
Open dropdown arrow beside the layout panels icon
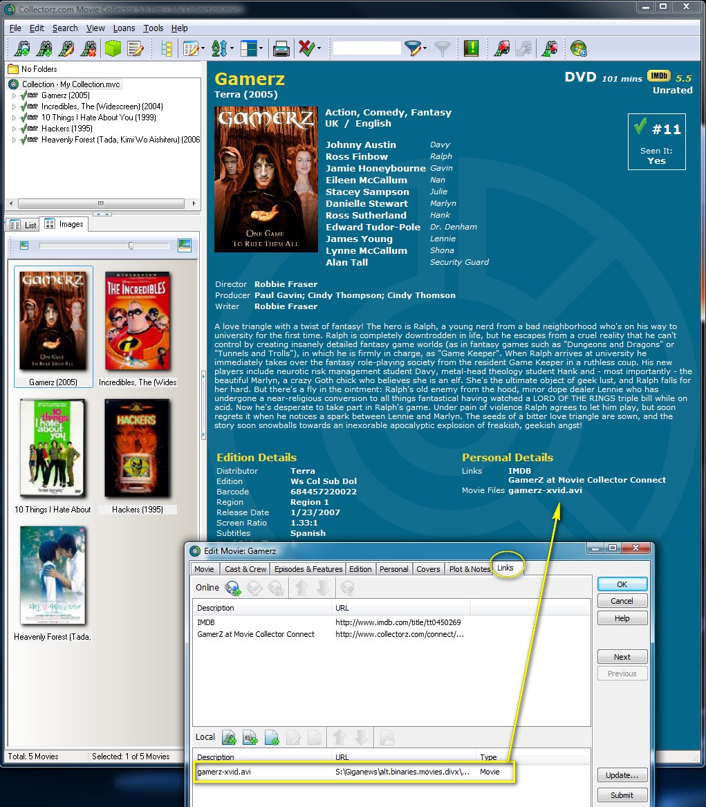click(261, 48)
